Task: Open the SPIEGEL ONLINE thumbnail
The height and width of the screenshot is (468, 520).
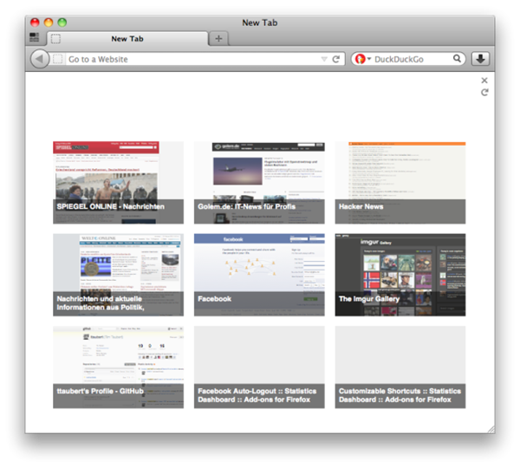Action: (119, 183)
